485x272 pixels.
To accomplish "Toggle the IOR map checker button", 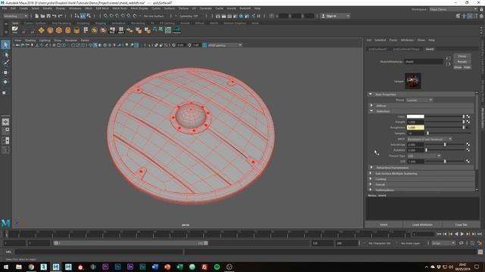I will tap(468, 161).
